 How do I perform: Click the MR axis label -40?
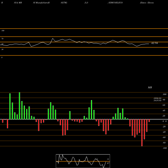164,132
